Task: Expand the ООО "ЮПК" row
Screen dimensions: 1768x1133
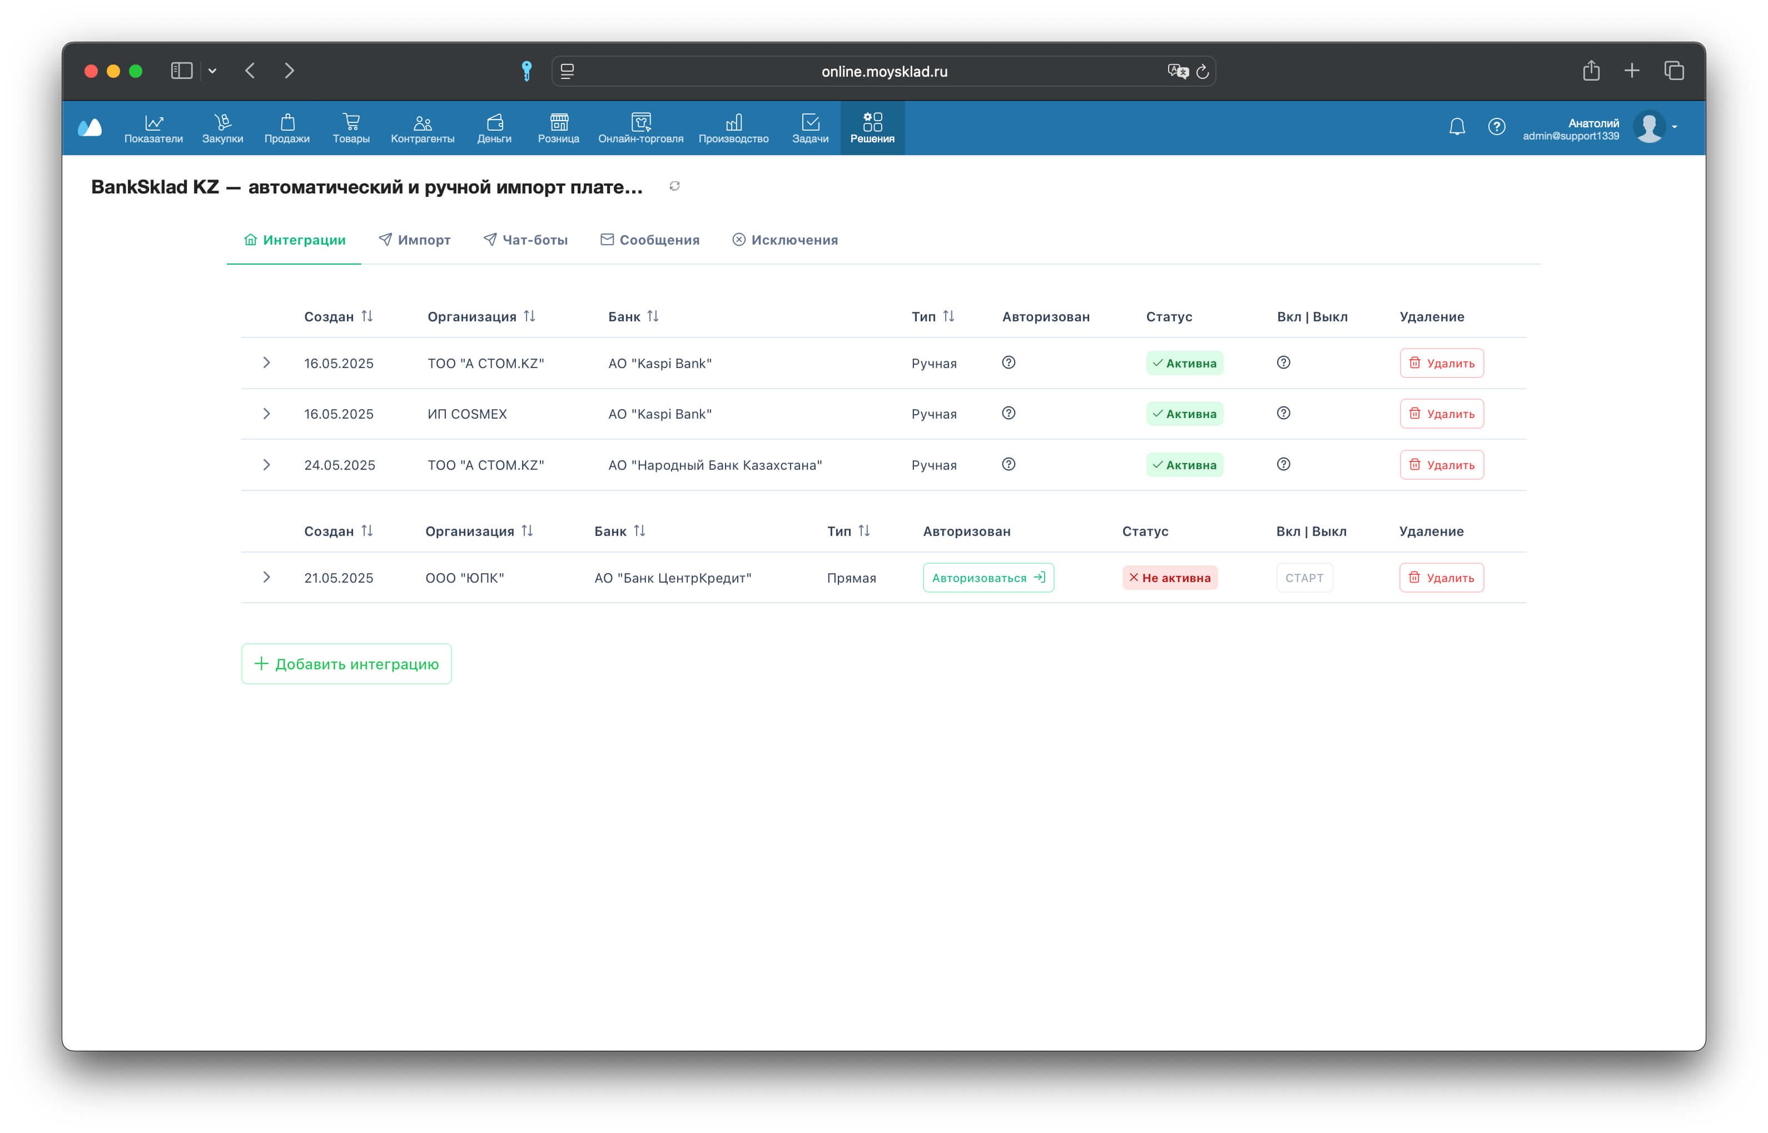Action: pyautogui.click(x=266, y=578)
